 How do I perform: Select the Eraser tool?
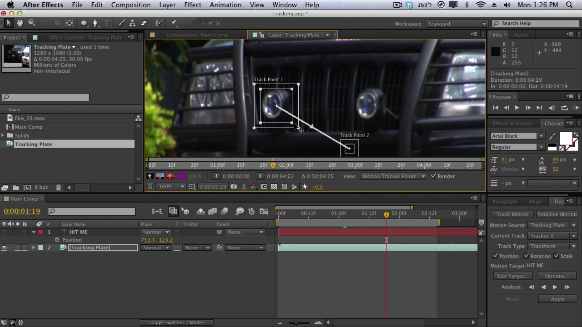(144, 23)
